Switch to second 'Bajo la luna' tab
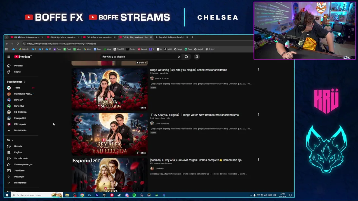The image size is (358, 201). pyautogui.click(x=99, y=37)
